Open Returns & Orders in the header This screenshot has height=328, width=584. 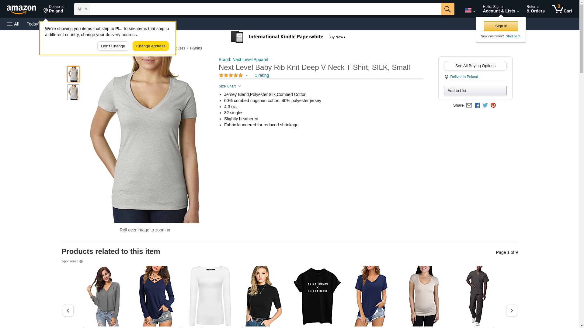[535, 9]
